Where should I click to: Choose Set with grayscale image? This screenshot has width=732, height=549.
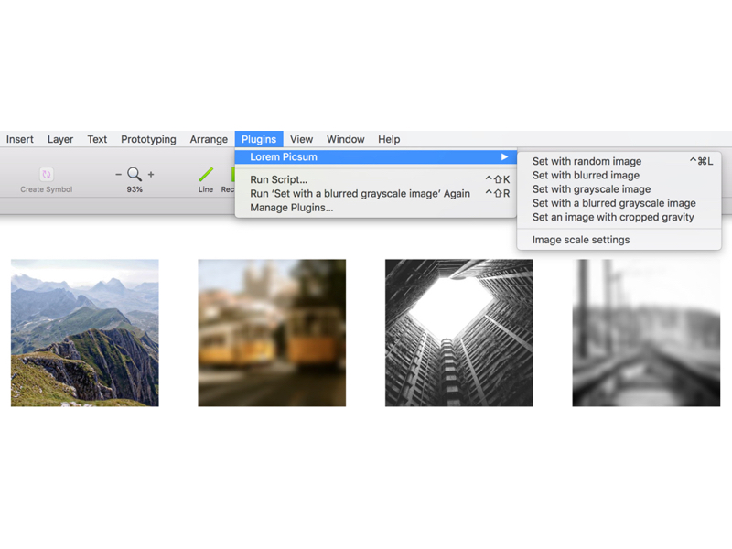click(x=619, y=189)
